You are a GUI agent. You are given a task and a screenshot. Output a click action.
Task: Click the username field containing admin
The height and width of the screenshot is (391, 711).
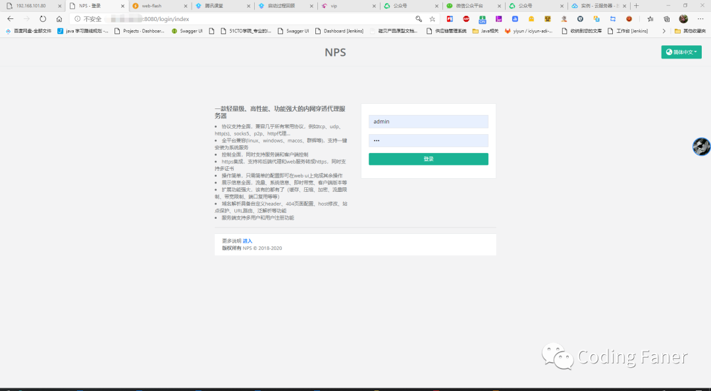[x=429, y=122]
